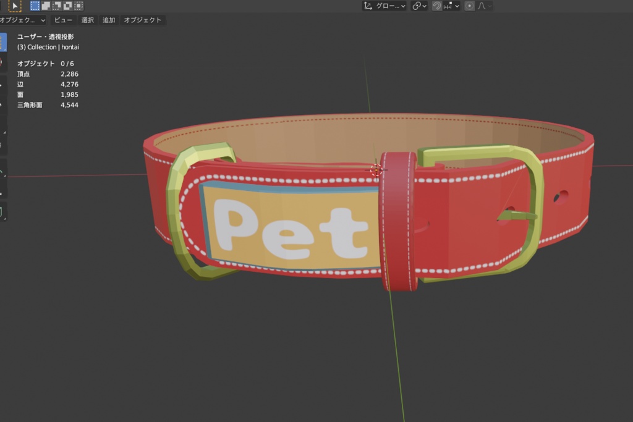Open the ビュー menu

(64, 20)
